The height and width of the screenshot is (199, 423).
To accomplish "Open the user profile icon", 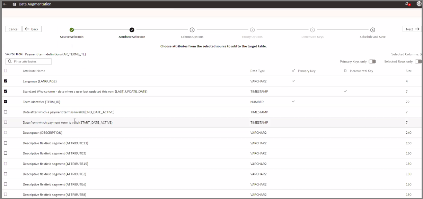I will pos(419,4).
